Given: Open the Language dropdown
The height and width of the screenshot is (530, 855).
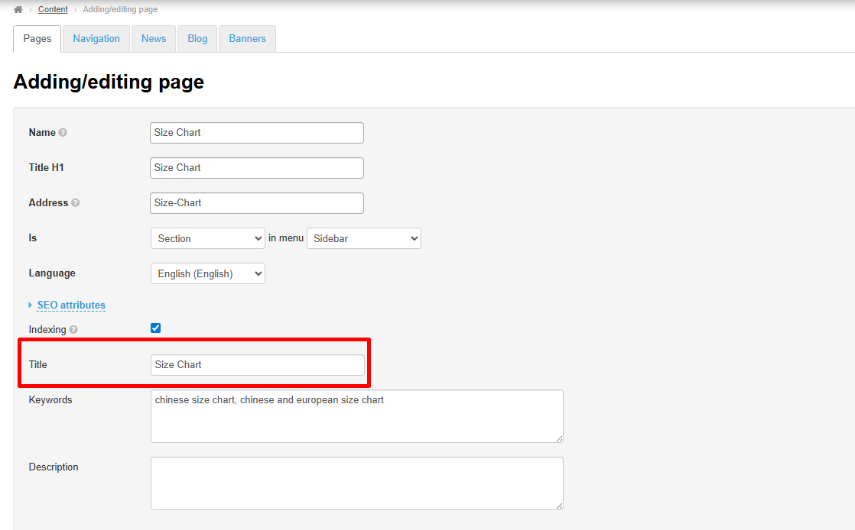Looking at the screenshot, I should click(x=208, y=273).
